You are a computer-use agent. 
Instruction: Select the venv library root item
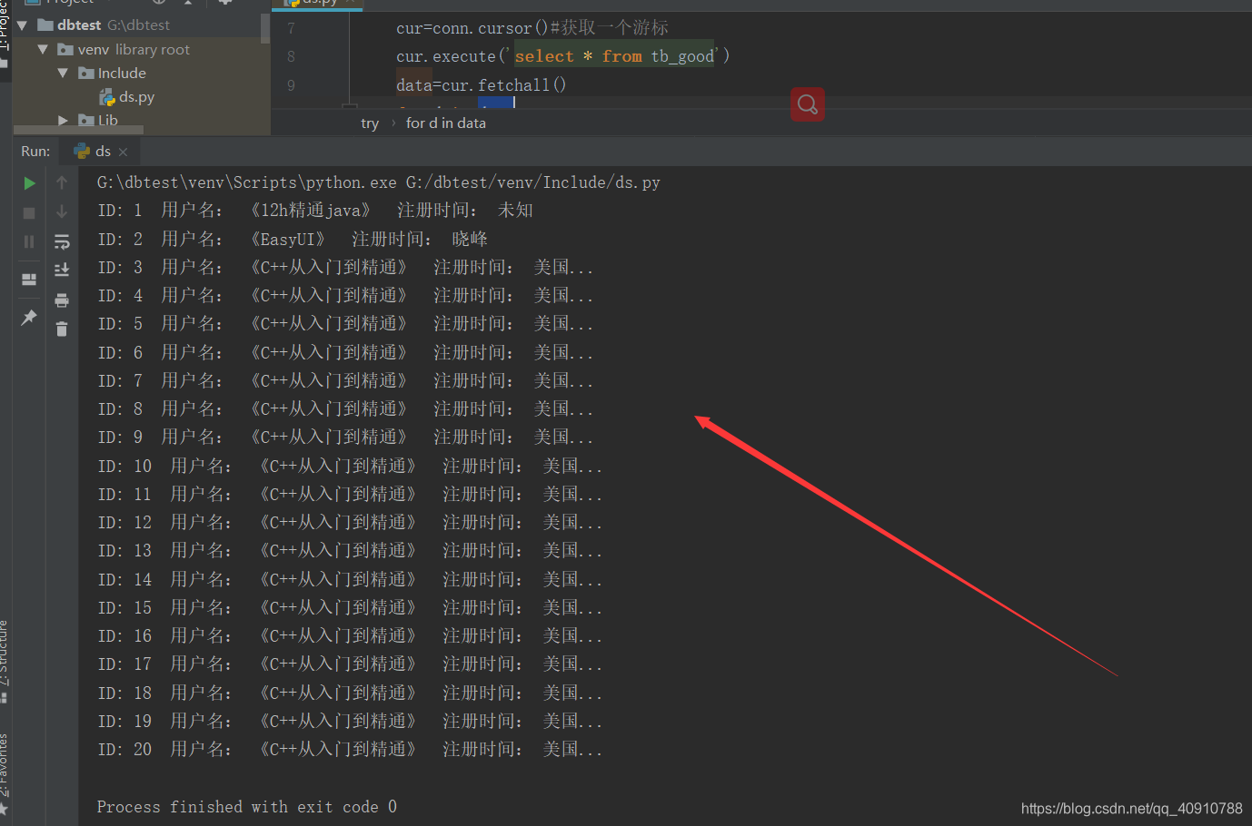point(124,49)
